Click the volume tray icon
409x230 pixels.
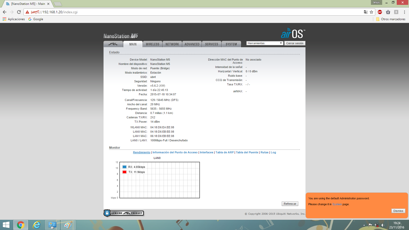[383, 225]
